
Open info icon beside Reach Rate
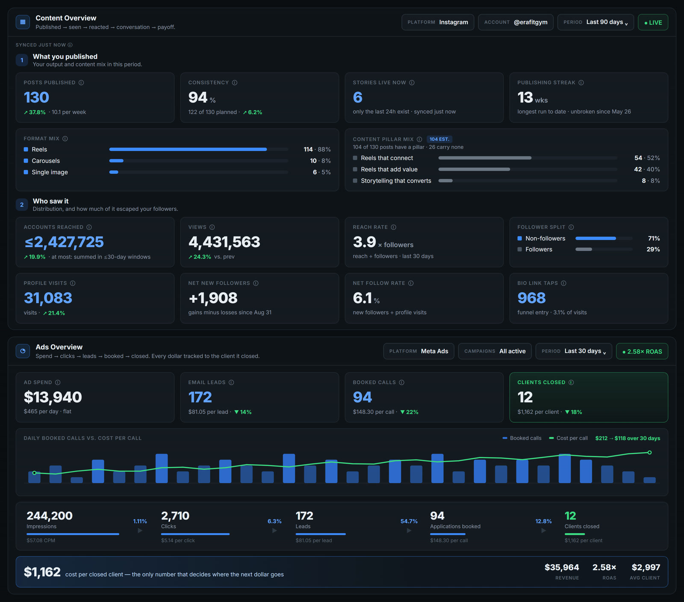[x=393, y=227]
